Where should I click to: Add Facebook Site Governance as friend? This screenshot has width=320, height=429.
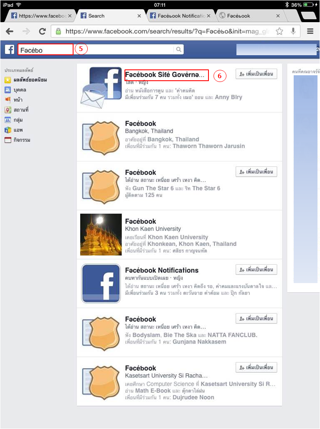click(257, 74)
